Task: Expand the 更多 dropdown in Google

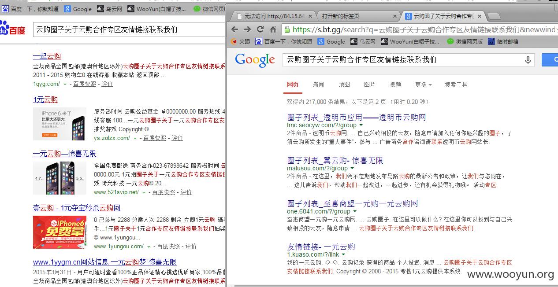Action: [423, 85]
